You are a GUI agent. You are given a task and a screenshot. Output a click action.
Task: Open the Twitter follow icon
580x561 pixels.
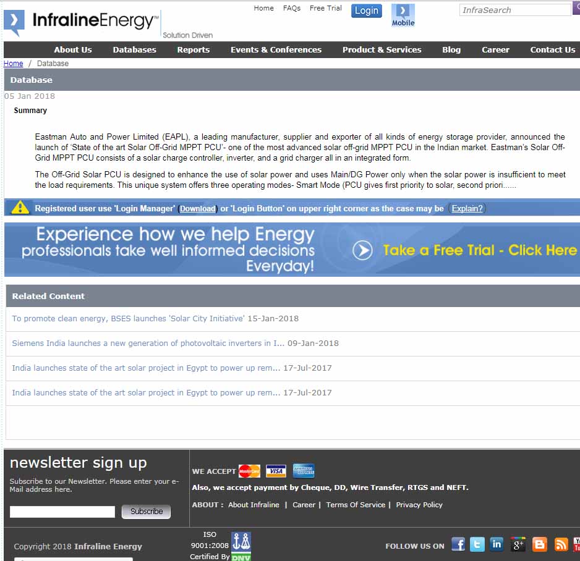pos(477,544)
